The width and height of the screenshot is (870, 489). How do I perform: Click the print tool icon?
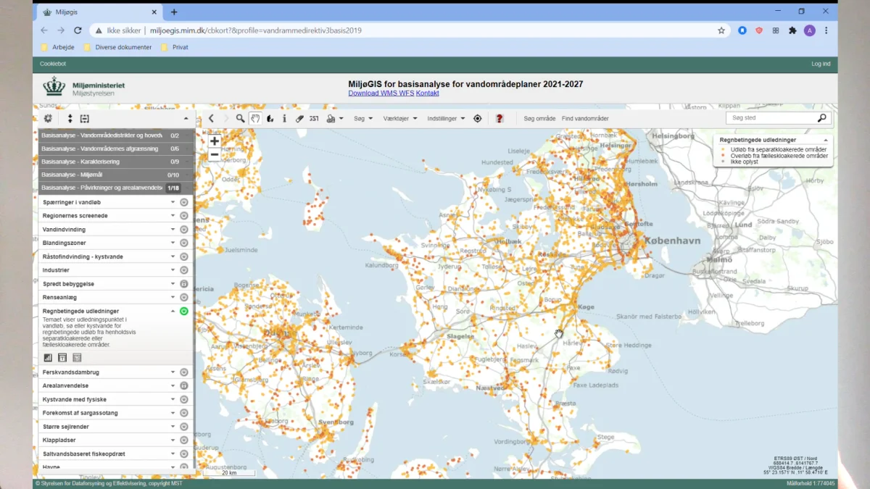point(331,118)
